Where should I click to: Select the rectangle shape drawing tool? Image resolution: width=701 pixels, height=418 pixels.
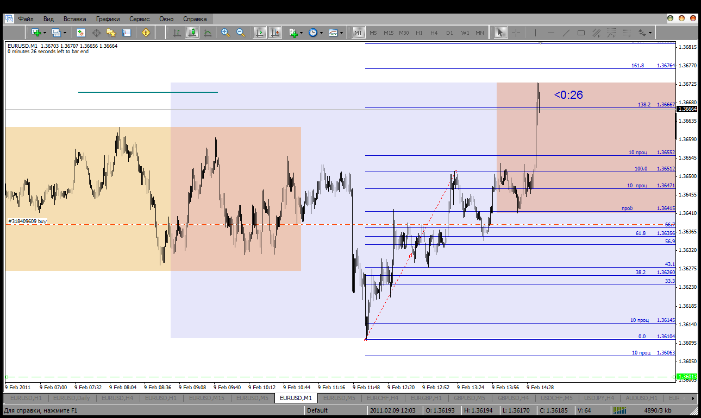pos(581,33)
